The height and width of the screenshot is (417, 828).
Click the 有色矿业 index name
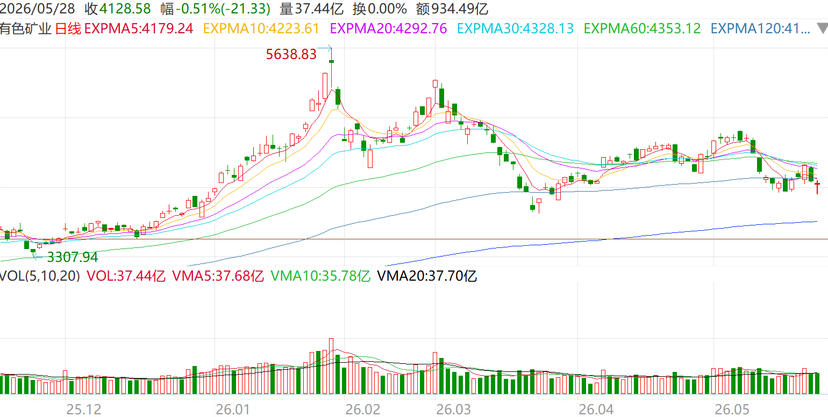(x=27, y=28)
